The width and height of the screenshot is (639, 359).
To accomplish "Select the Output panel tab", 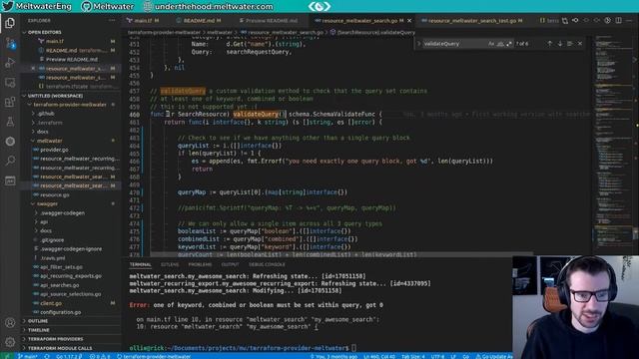I will (230, 264).
